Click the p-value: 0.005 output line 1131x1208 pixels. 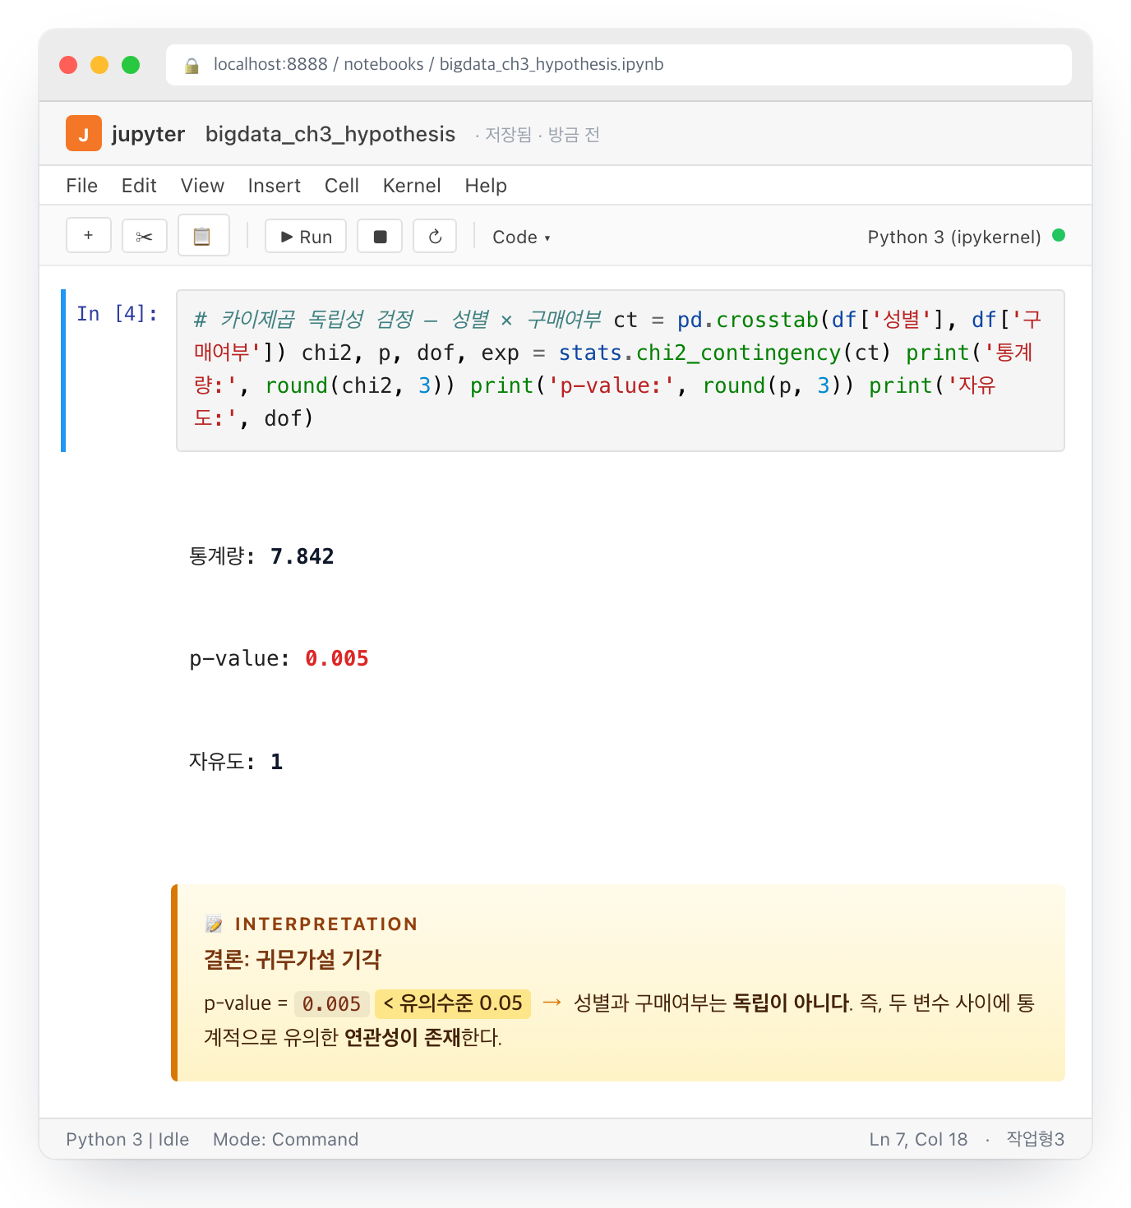(x=279, y=658)
